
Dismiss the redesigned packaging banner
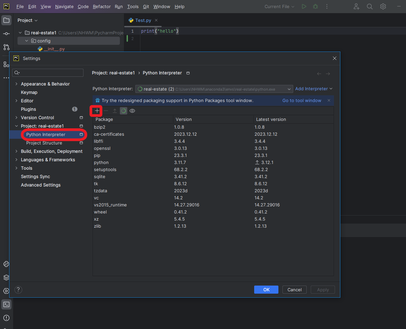pyautogui.click(x=329, y=100)
